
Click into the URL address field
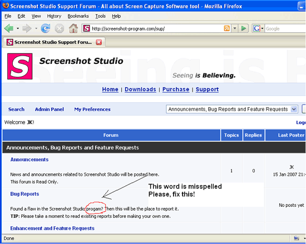point(156,29)
